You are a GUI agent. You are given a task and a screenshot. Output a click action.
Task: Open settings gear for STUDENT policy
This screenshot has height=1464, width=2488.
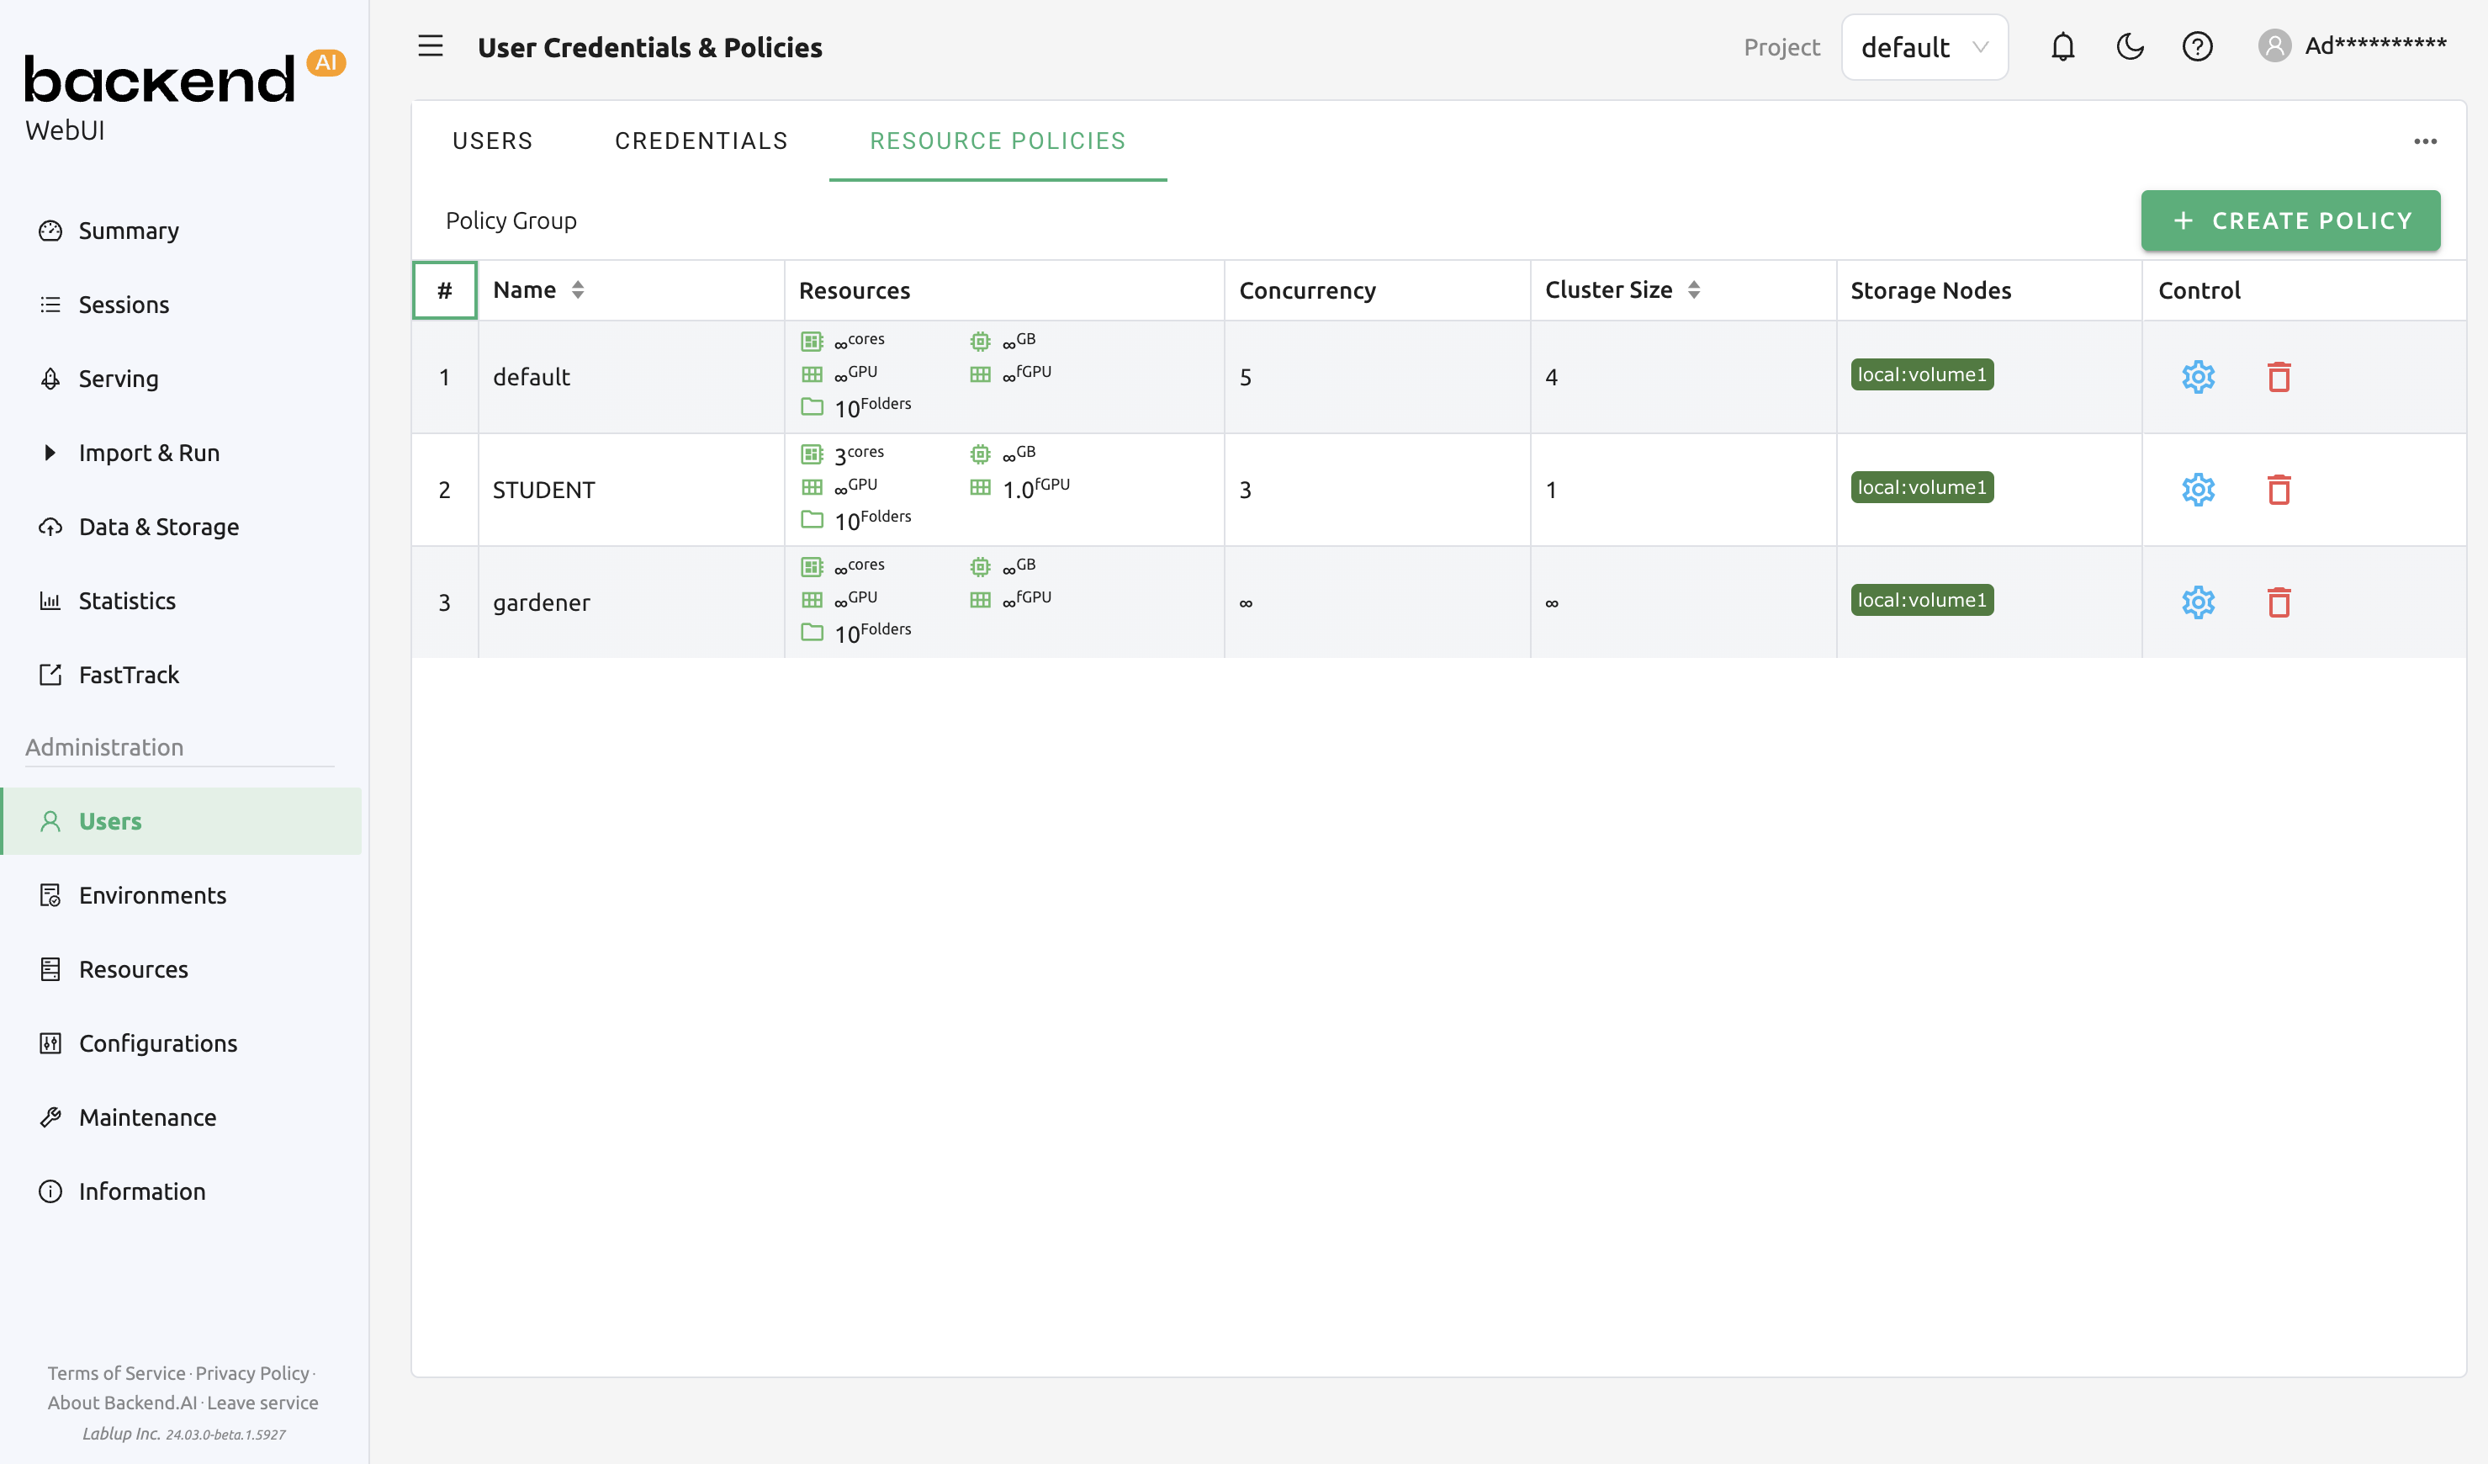(x=2198, y=489)
